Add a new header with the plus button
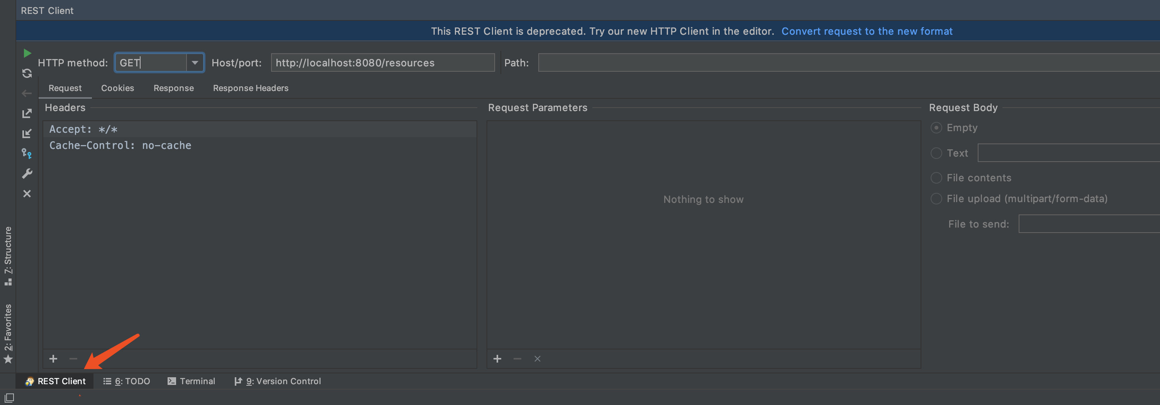The height and width of the screenshot is (405, 1160). tap(53, 359)
